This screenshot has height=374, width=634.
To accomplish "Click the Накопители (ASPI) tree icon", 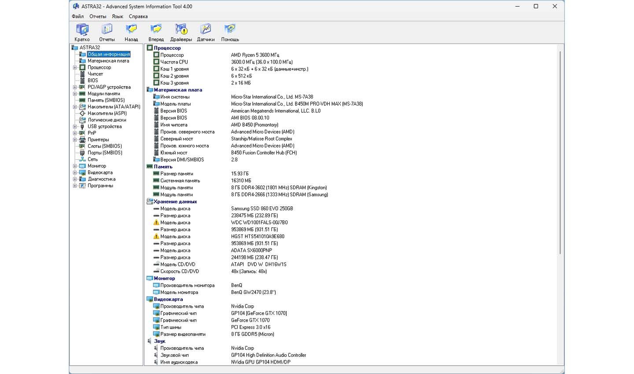I will click(82, 114).
